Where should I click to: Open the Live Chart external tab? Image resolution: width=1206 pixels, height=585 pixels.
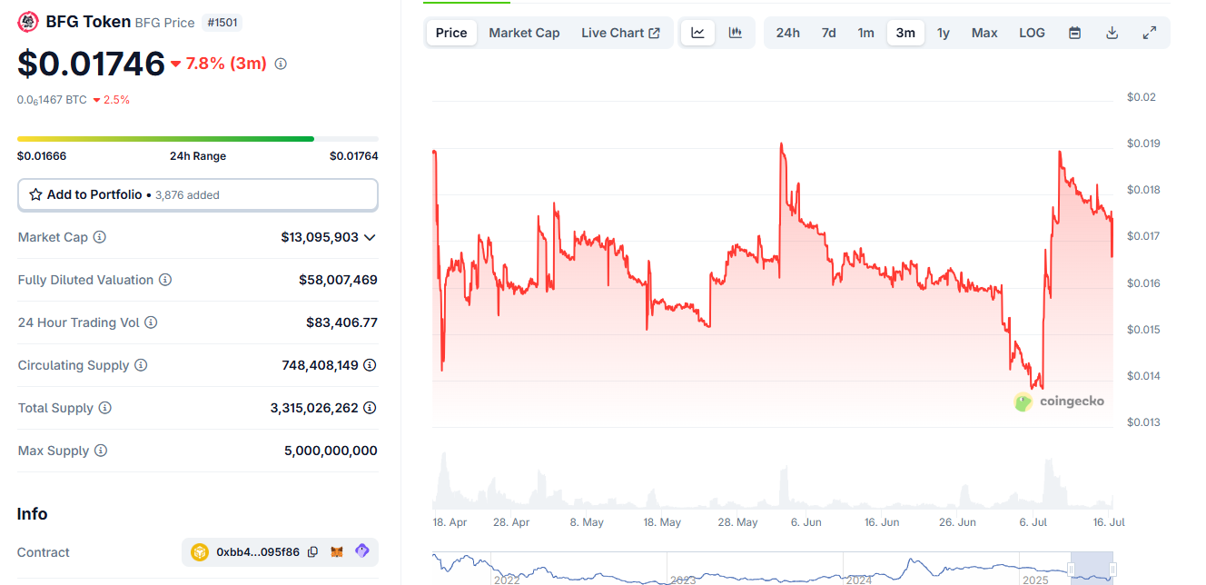click(x=620, y=33)
